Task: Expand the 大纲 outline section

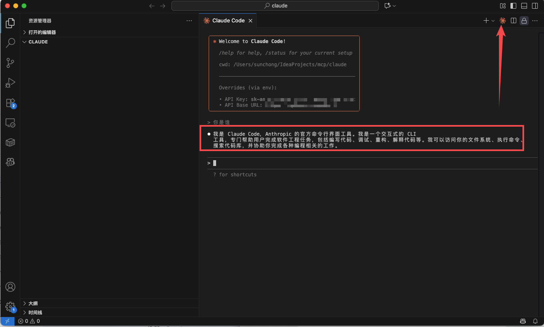Action: (x=33, y=303)
